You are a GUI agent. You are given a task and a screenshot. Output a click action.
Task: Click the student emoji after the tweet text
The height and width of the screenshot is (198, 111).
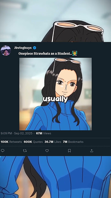[x=75, y=53]
